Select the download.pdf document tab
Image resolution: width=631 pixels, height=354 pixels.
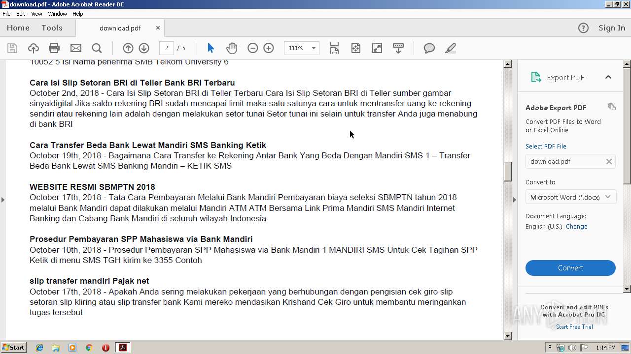(120, 28)
